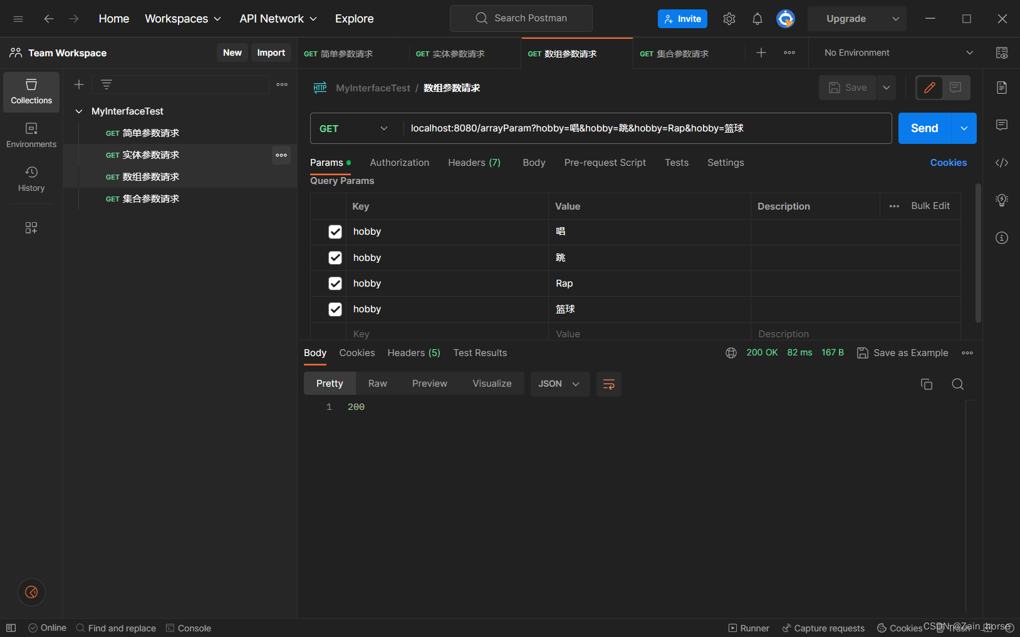Click the request URL field
Screen dimensions: 1020x637
coord(647,128)
